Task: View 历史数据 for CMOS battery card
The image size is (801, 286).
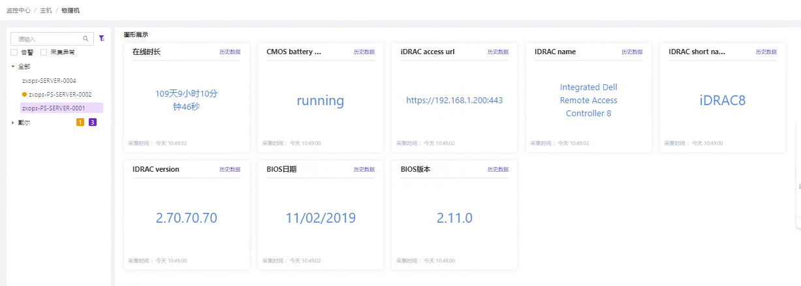Action: pos(364,52)
